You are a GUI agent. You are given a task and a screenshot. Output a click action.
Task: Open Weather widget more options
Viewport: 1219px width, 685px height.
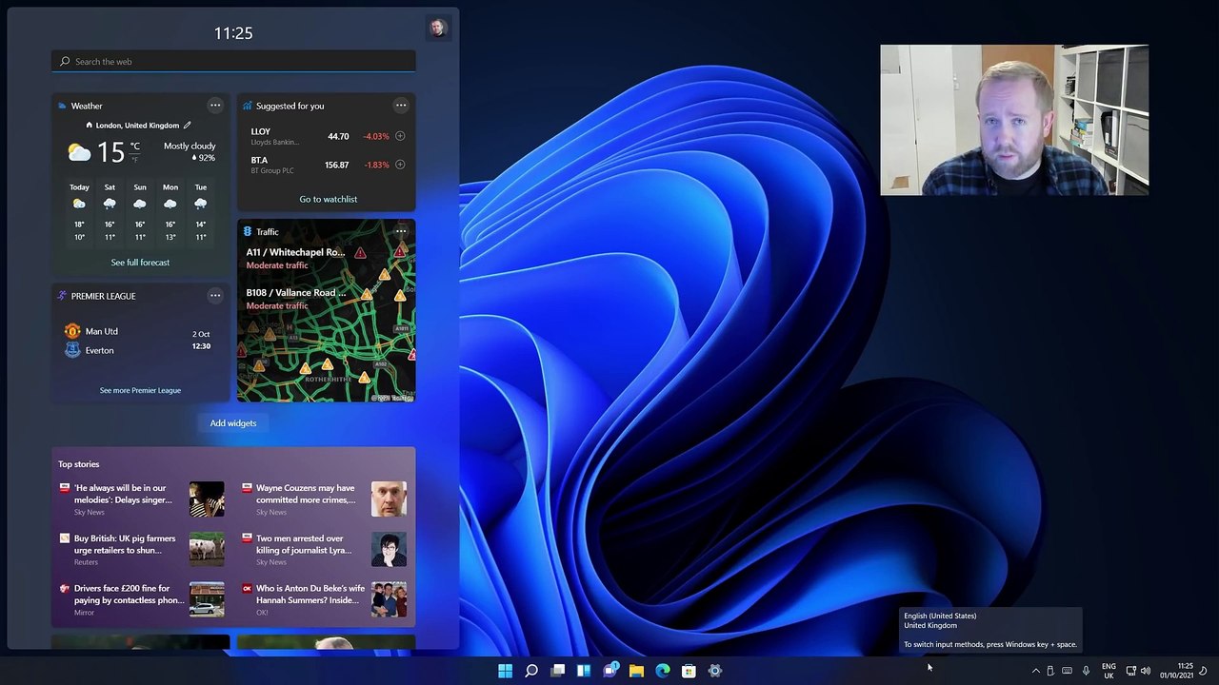[x=215, y=106]
